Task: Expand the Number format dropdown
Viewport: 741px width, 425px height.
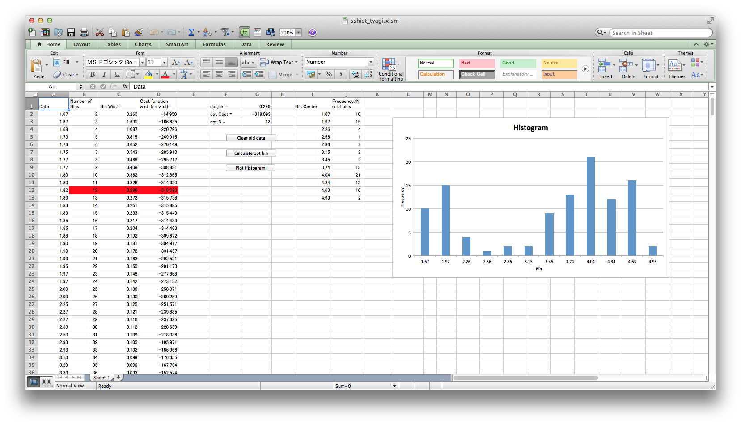Action: (371, 62)
